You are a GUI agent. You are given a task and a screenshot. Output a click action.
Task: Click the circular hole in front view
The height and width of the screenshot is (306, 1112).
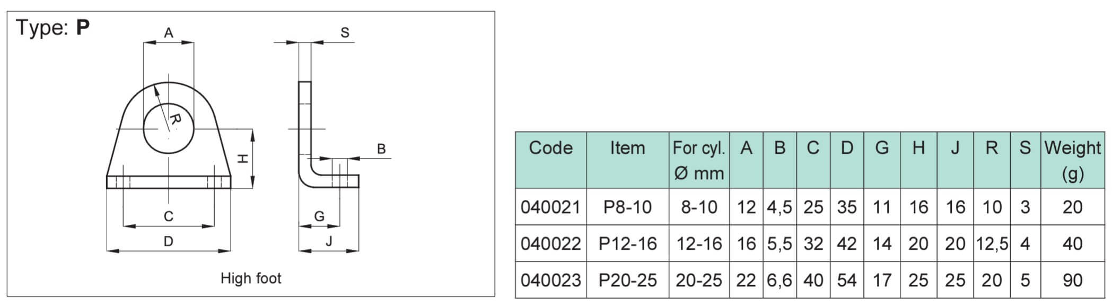click(169, 129)
